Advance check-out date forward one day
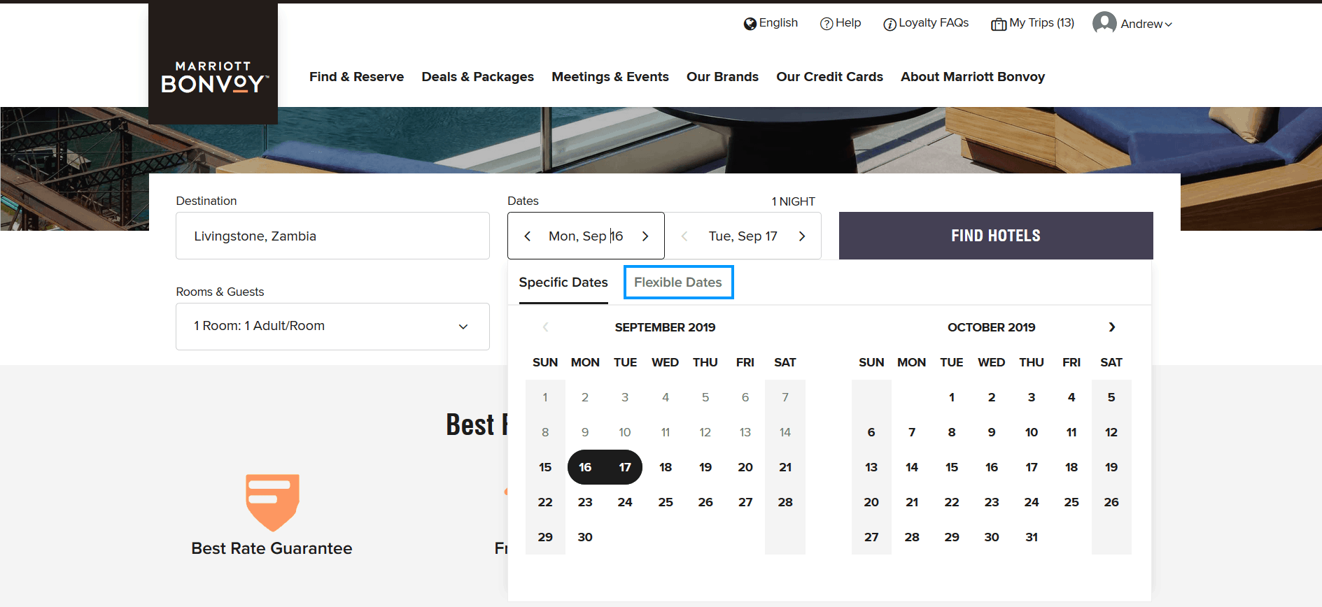Image resolution: width=1322 pixels, height=607 pixels. point(802,236)
